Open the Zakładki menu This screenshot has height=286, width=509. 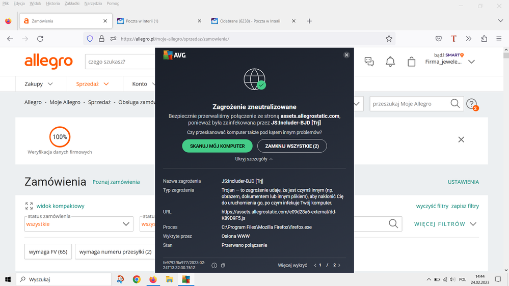click(x=72, y=3)
